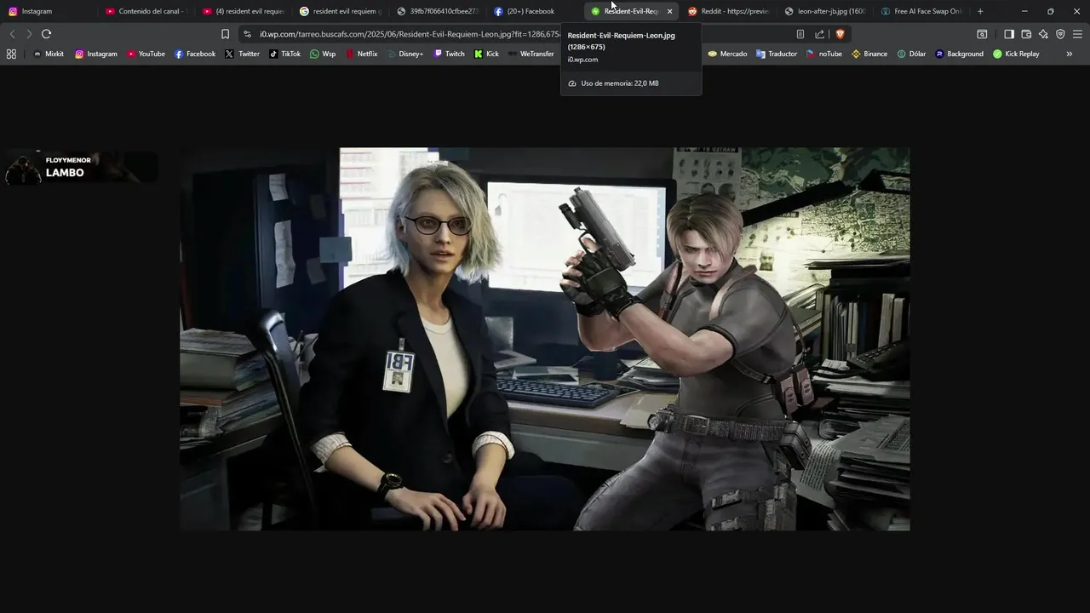Open the Traductor bookmark
This screenshot has width=1090, height=613.
pyautogui.click(x=777, y=54)
